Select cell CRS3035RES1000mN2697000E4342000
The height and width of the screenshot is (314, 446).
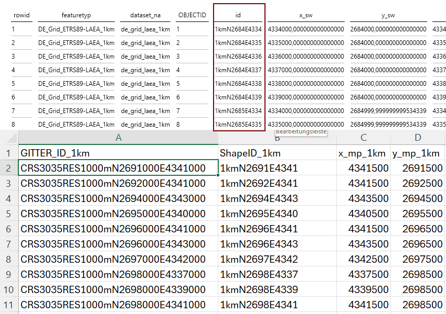[119, 259]
